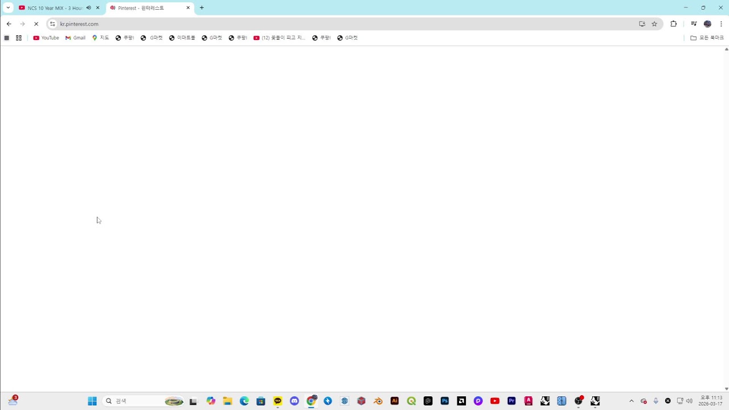Image resolution: width=729 pixels, height=410 pixels.
Task: Open network icon in system tray
Action: coord(680,401)
